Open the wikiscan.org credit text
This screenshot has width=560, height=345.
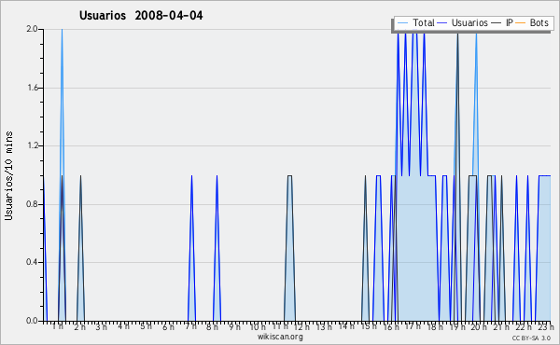[x=280, y=337]
